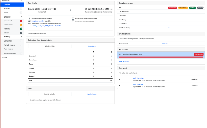The image size is (207, 128).
Task: Click the workflow arrows icon
Action: [29, 21]
